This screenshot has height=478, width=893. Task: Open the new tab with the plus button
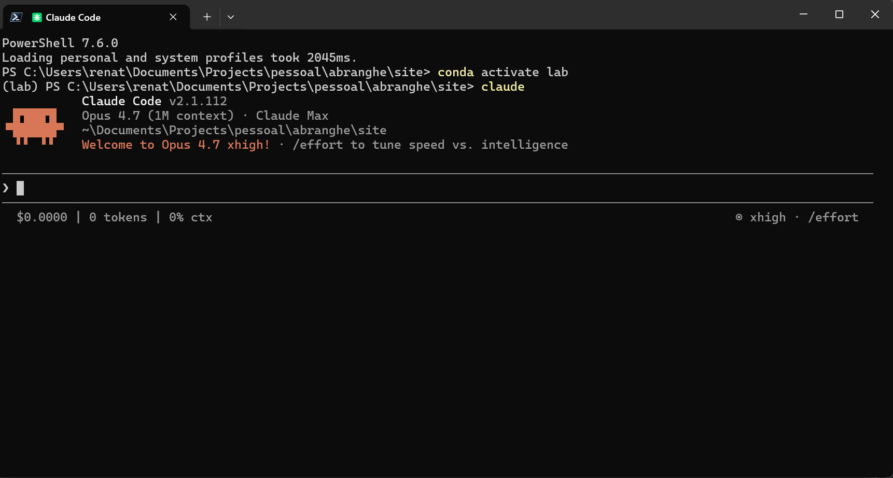coord(206,17)
